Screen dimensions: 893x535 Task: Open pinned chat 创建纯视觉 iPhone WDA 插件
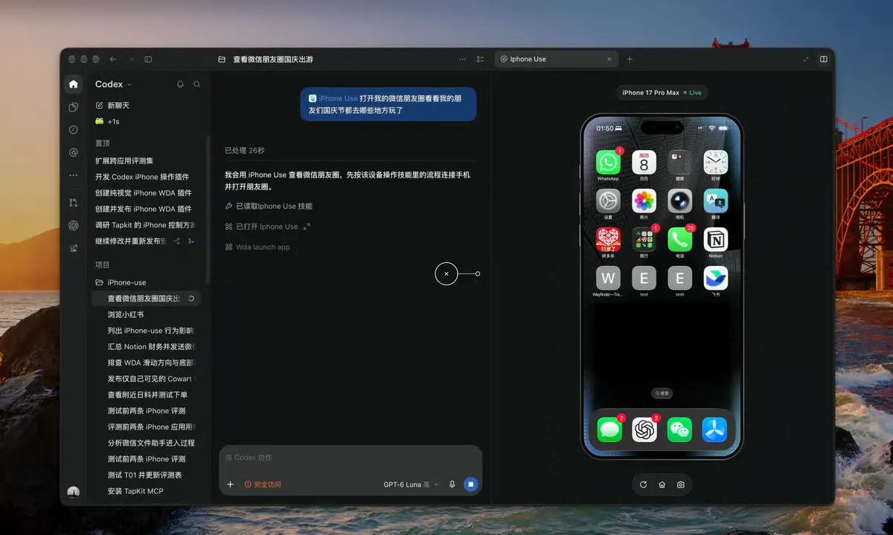coord(144,192)
